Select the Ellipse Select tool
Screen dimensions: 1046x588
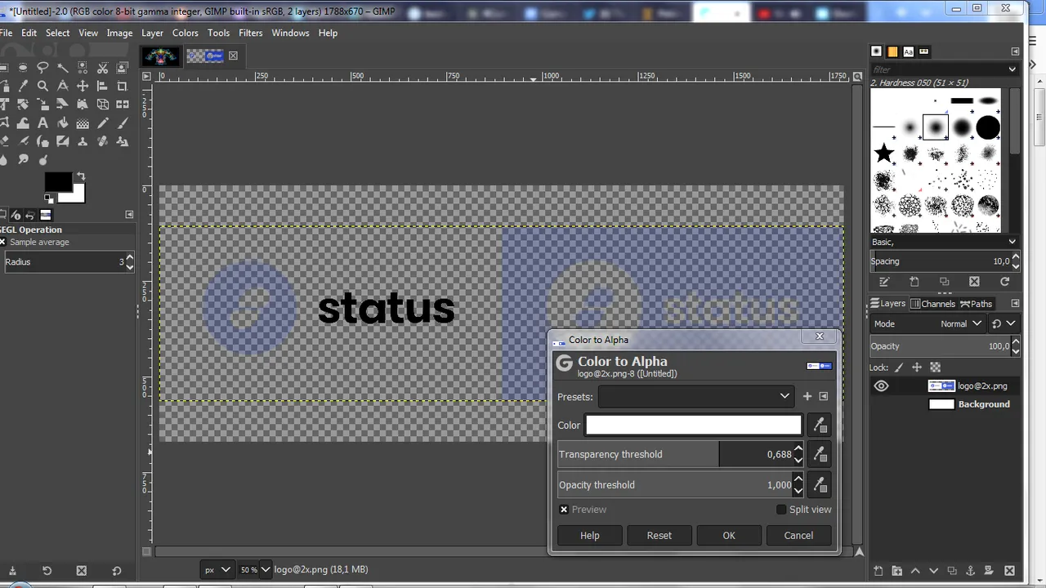click(23, 68)
